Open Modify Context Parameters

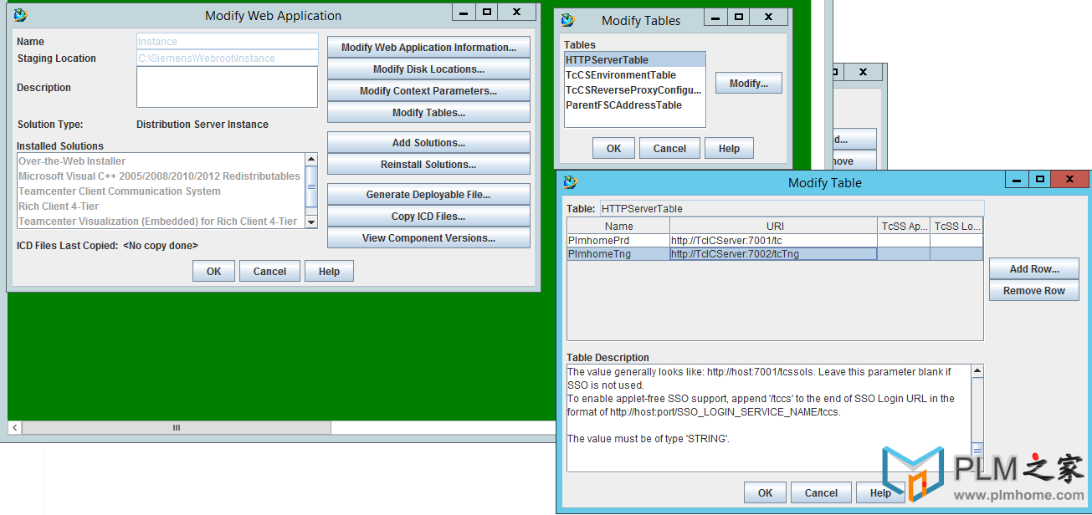[x=428, y=91]
